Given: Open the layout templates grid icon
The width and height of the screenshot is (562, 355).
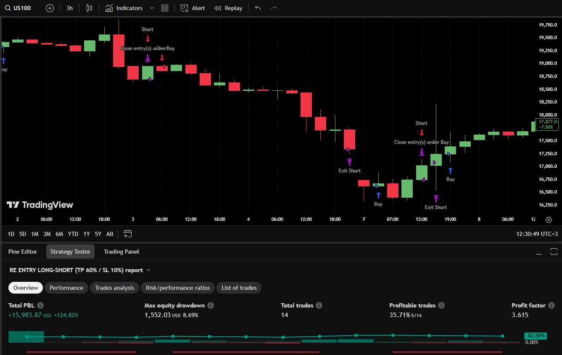Looking at the screenshot, I should [x=165, y=8].
